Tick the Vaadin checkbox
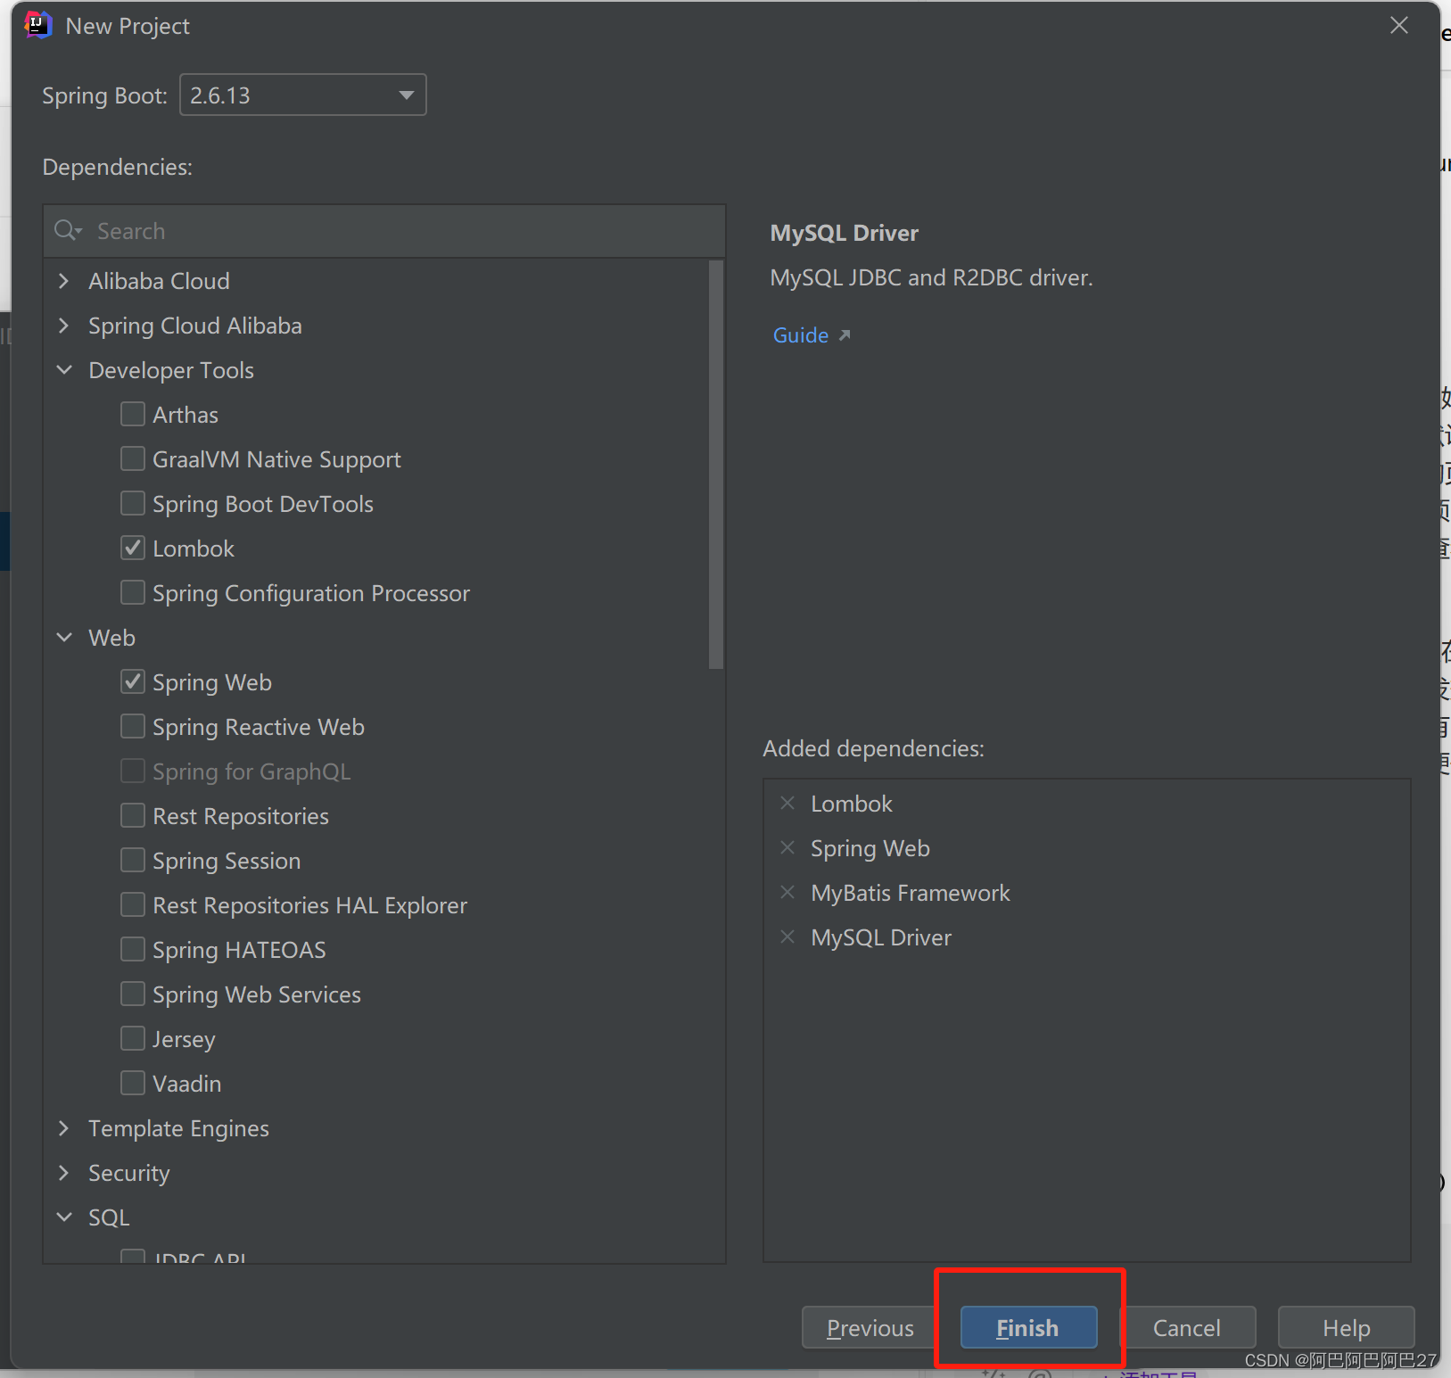This screenshot has height=1378, width=1451. point(133,1083)
